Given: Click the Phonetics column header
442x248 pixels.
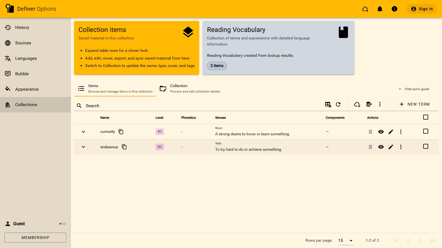Looking at the screenshot, I should [189, 118].
